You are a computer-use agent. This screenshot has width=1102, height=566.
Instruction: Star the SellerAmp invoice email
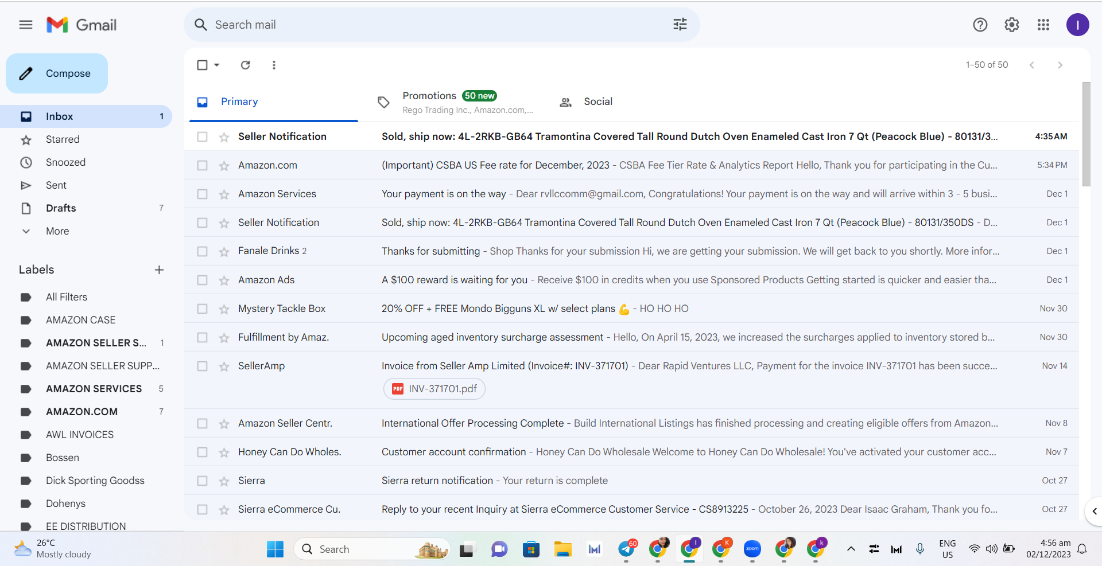coord(224,366)
